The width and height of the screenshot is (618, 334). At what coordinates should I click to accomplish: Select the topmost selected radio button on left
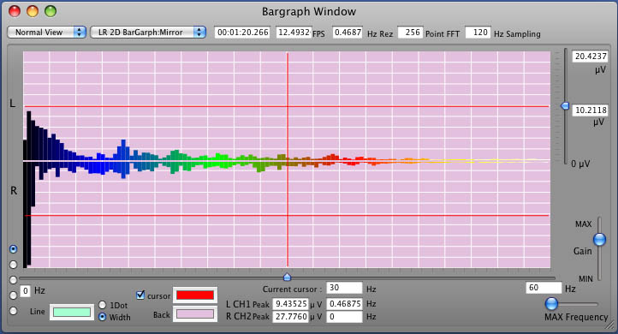coord(14,249)
